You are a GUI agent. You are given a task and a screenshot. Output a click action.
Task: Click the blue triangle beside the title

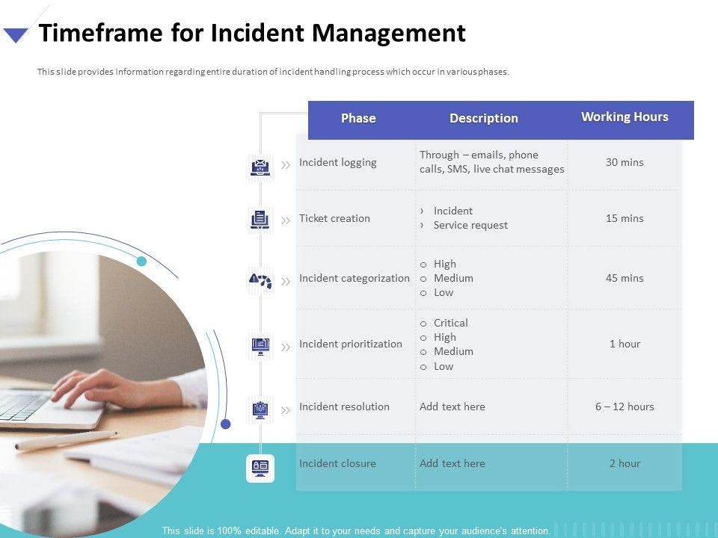tap(16, 35)
